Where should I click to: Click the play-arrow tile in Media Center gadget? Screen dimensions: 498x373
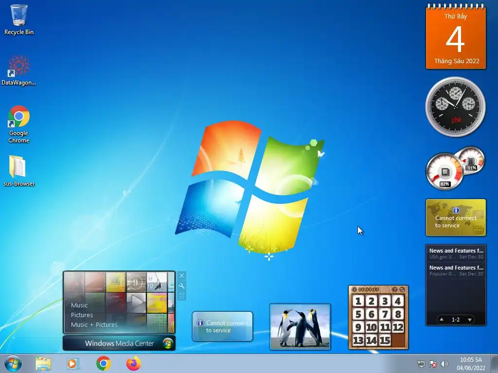coord(137,302)
